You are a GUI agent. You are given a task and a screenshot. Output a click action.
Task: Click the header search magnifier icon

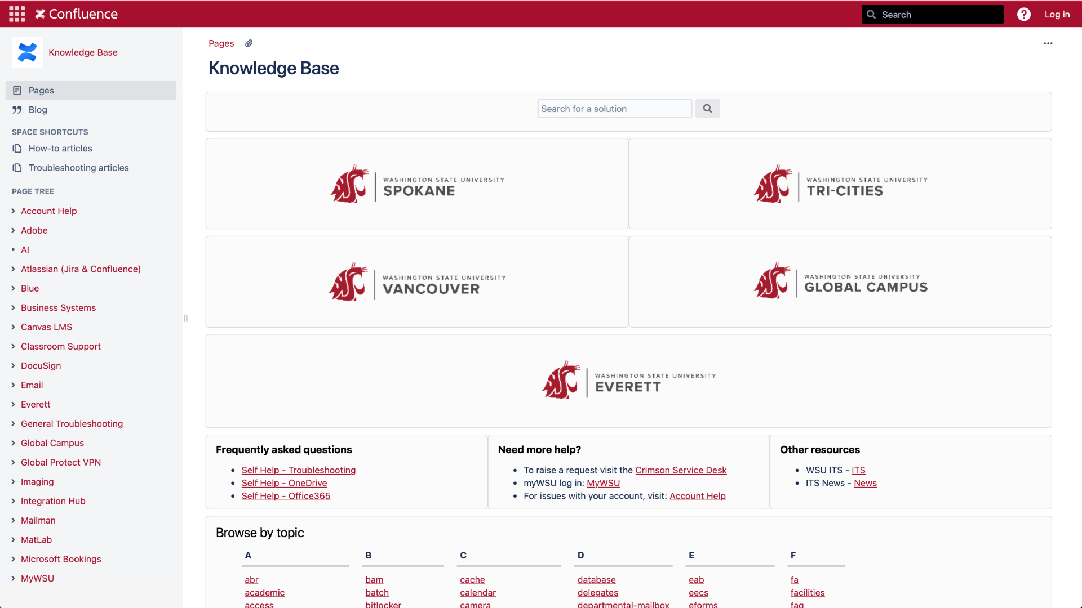(871, 14)
